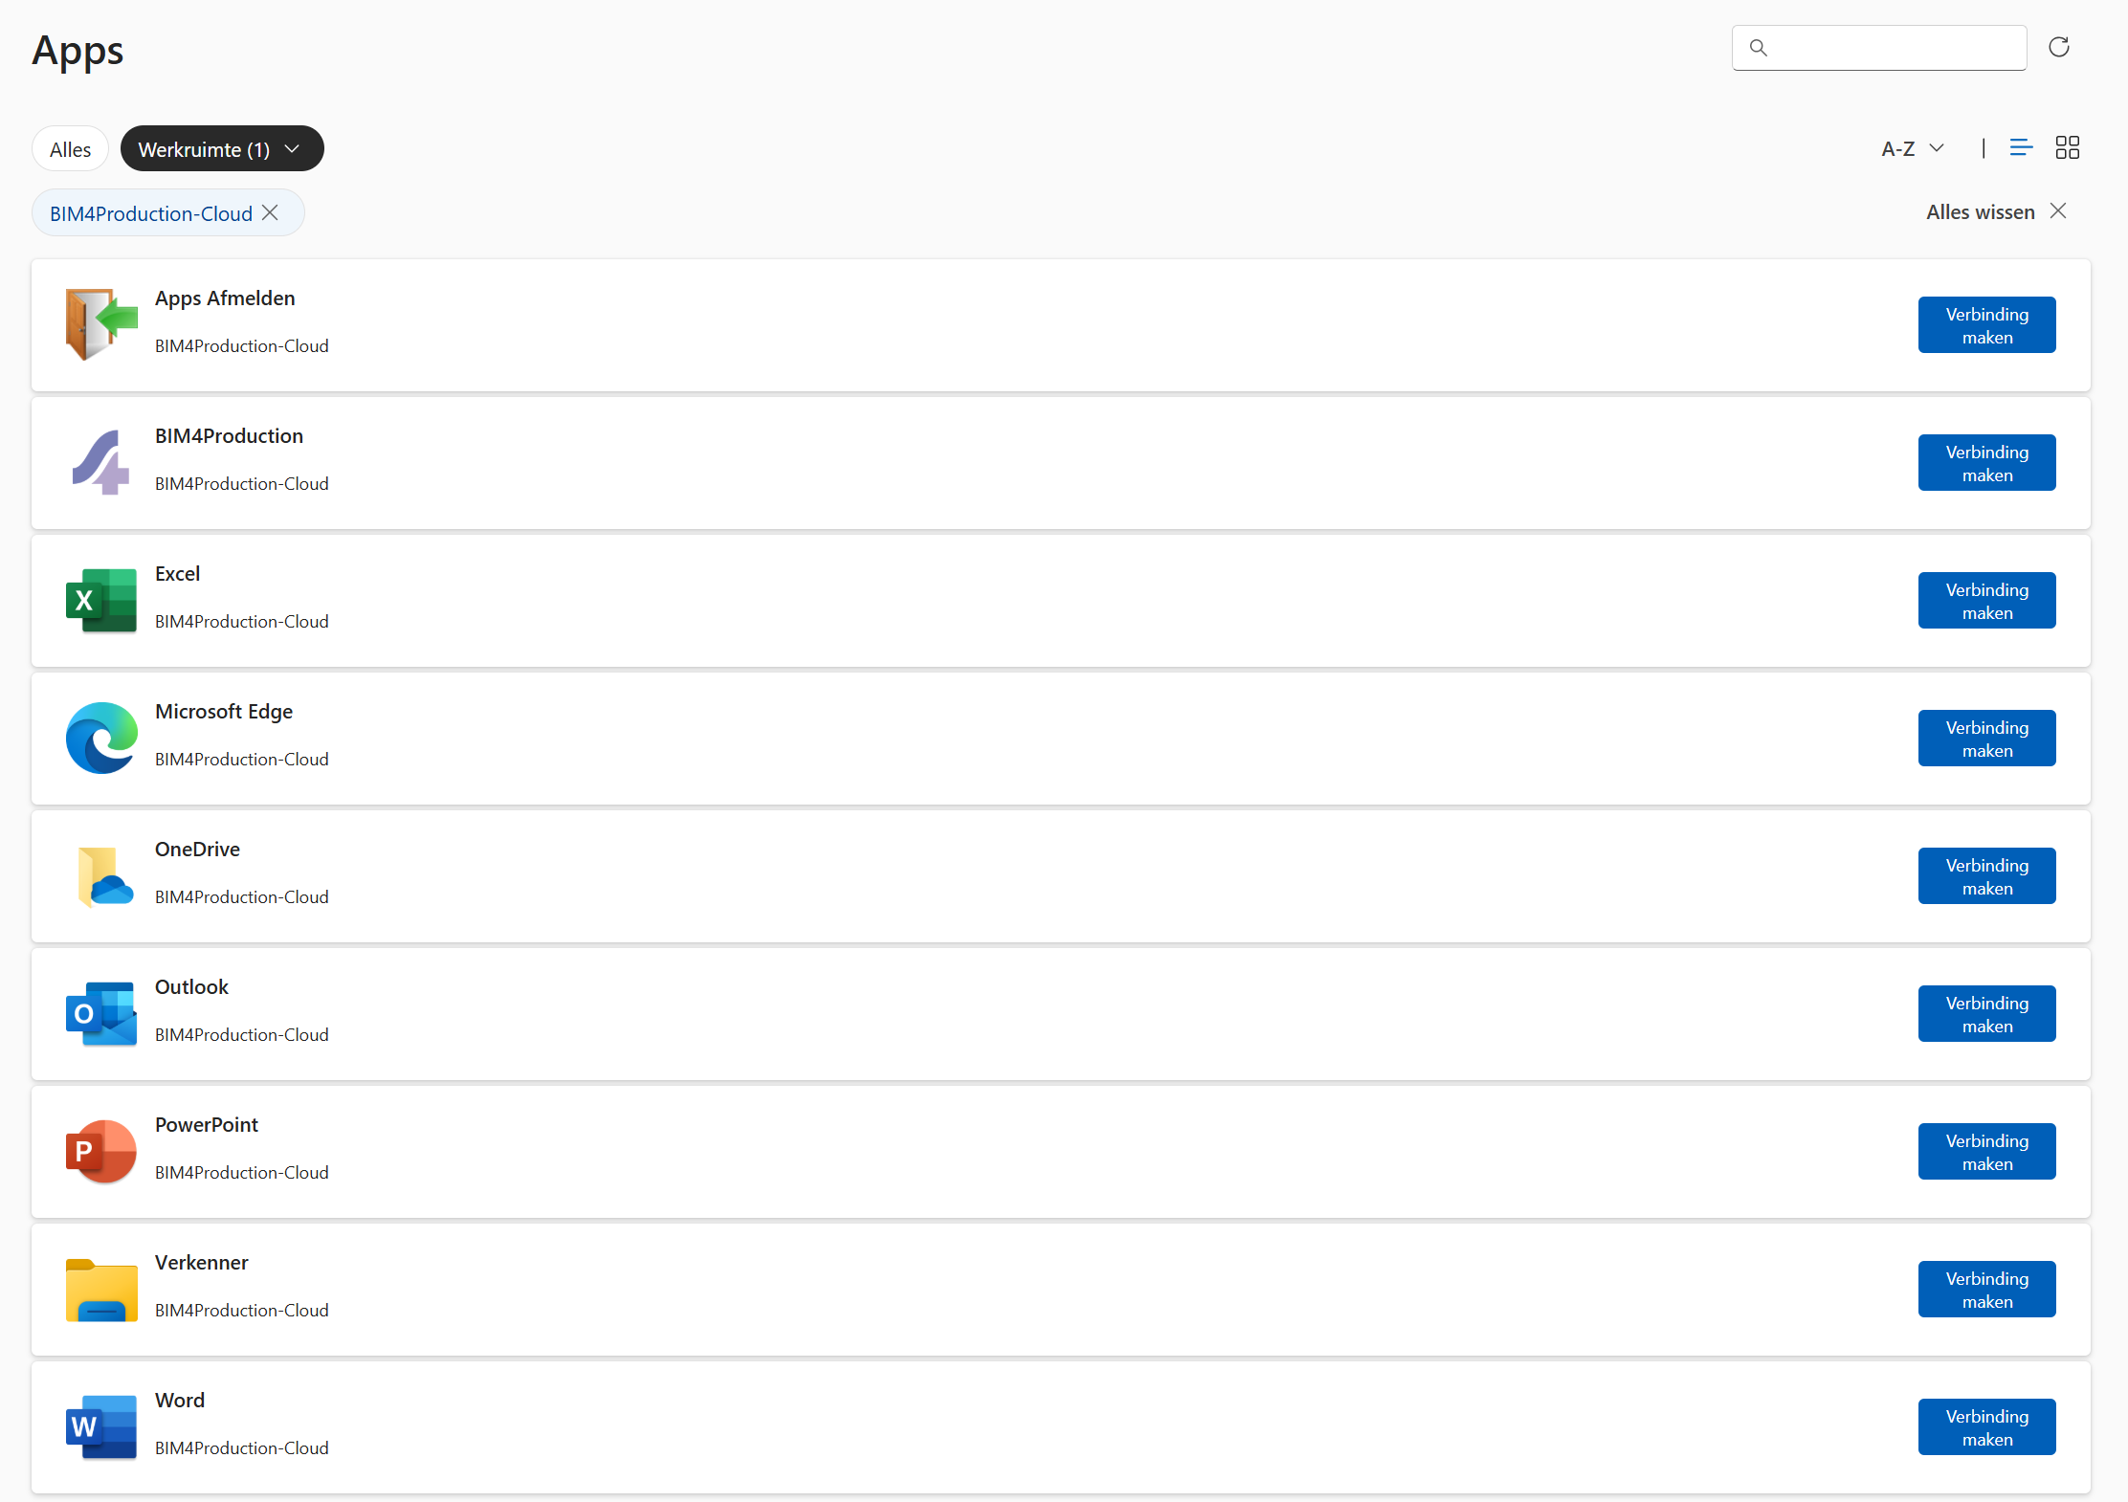Screen dimensions: 2128x1502
Task: Focus the apps search field
Action: (x=1878, y=47)
